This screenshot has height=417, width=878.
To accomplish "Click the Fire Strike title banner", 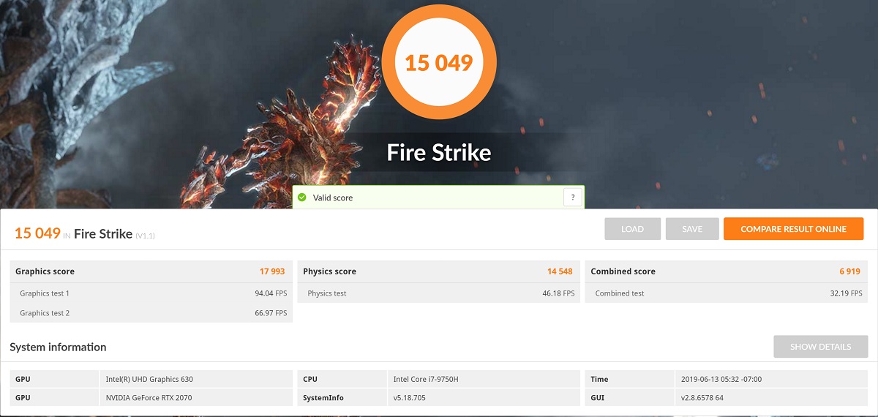I will (439, 153).
